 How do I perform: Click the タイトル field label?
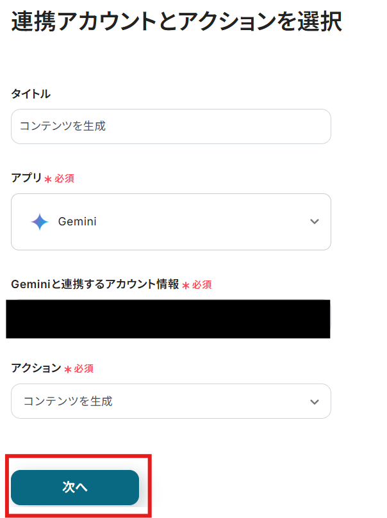(31, 94)
